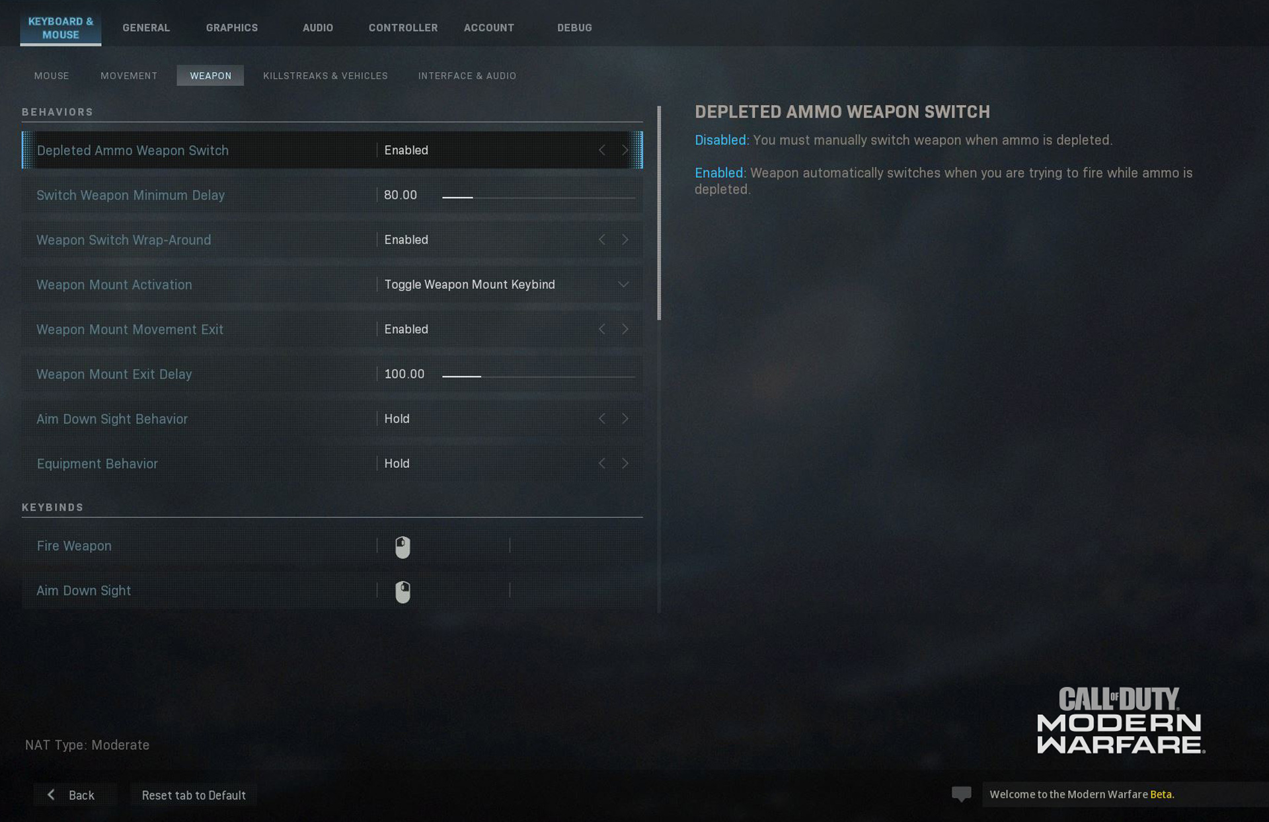This screenshot has width=1269, height=822.
Task: Click the right arrow for Weapon Mount Movement Exit
Action: tap(625, 328)
